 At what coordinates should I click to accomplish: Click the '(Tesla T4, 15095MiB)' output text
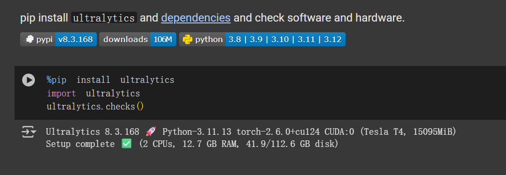click(408, 132)
